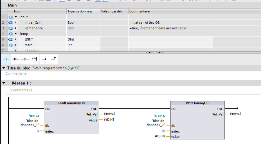Insert the output coil instruction

click(25, 59)
